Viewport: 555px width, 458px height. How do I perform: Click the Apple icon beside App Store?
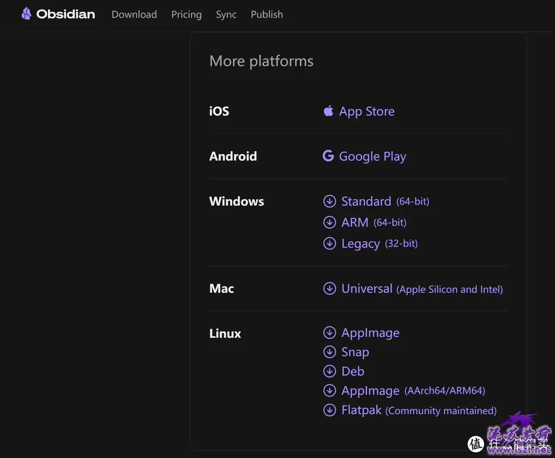coord(328,111)
